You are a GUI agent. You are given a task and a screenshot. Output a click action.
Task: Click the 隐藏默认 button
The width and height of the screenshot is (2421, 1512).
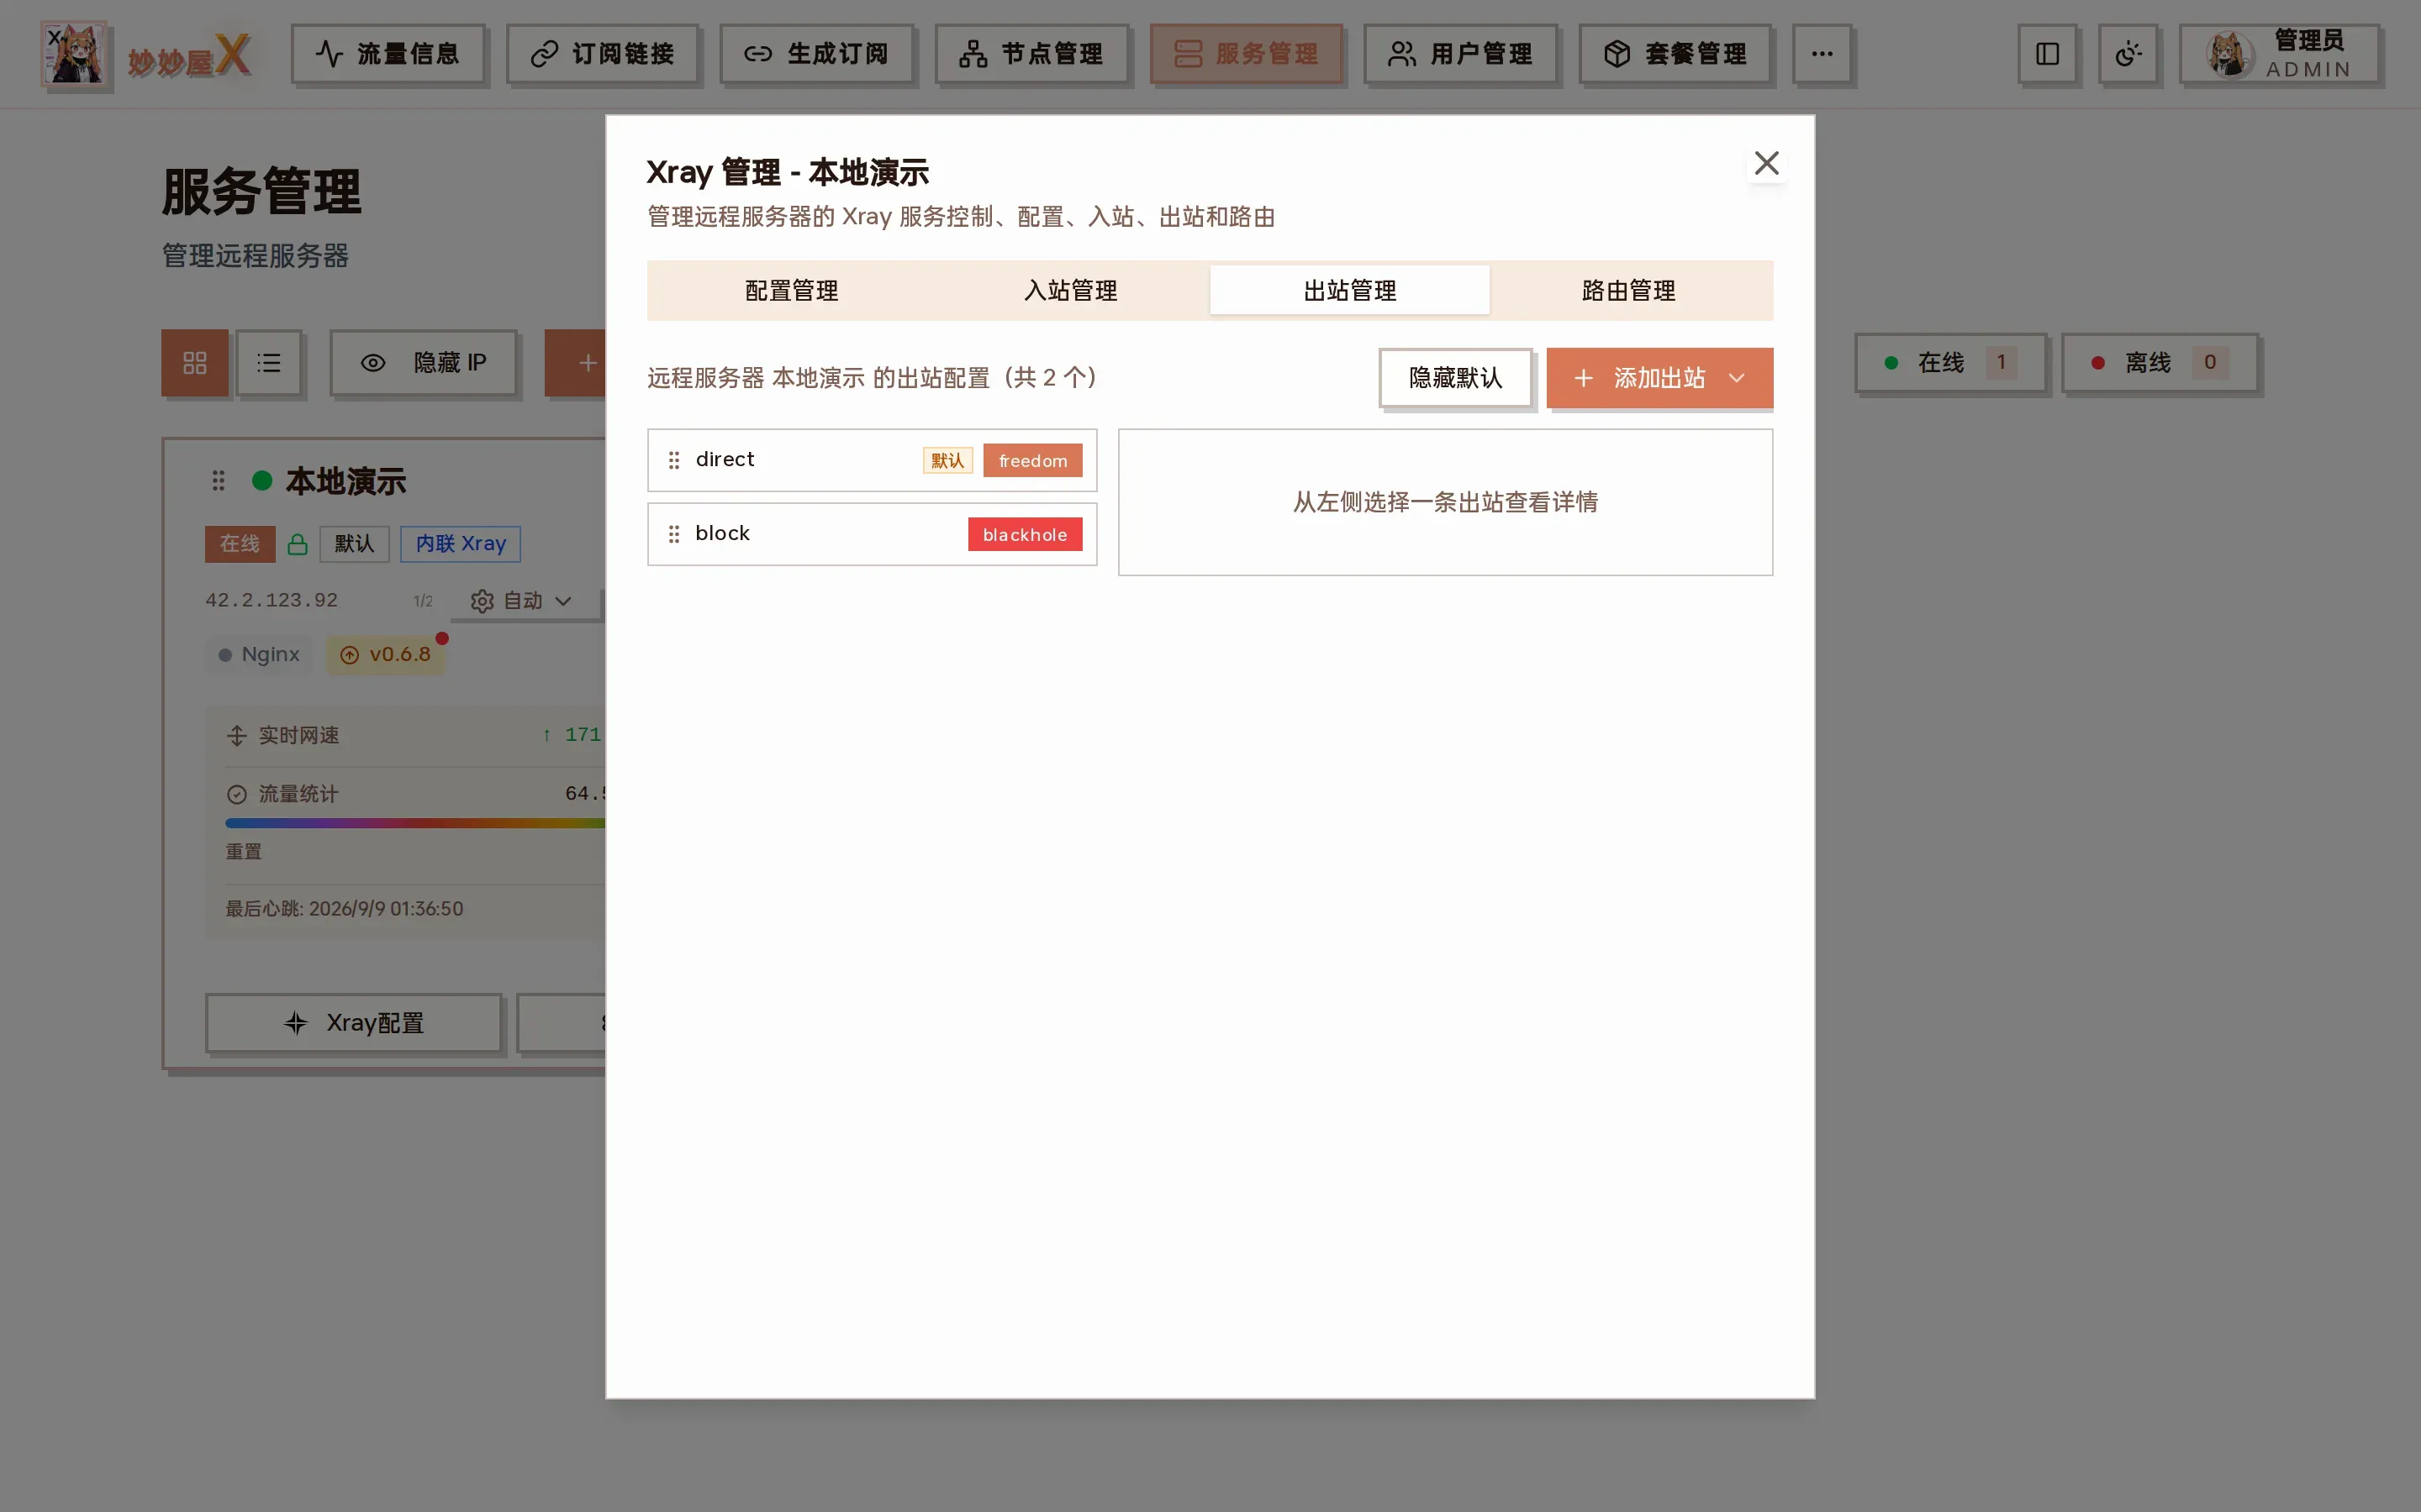[1456, 378]
